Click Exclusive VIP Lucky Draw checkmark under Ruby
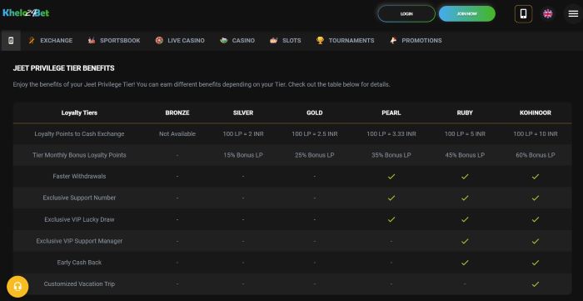Viewport: 583px width, 301px height. pos(465,219)
